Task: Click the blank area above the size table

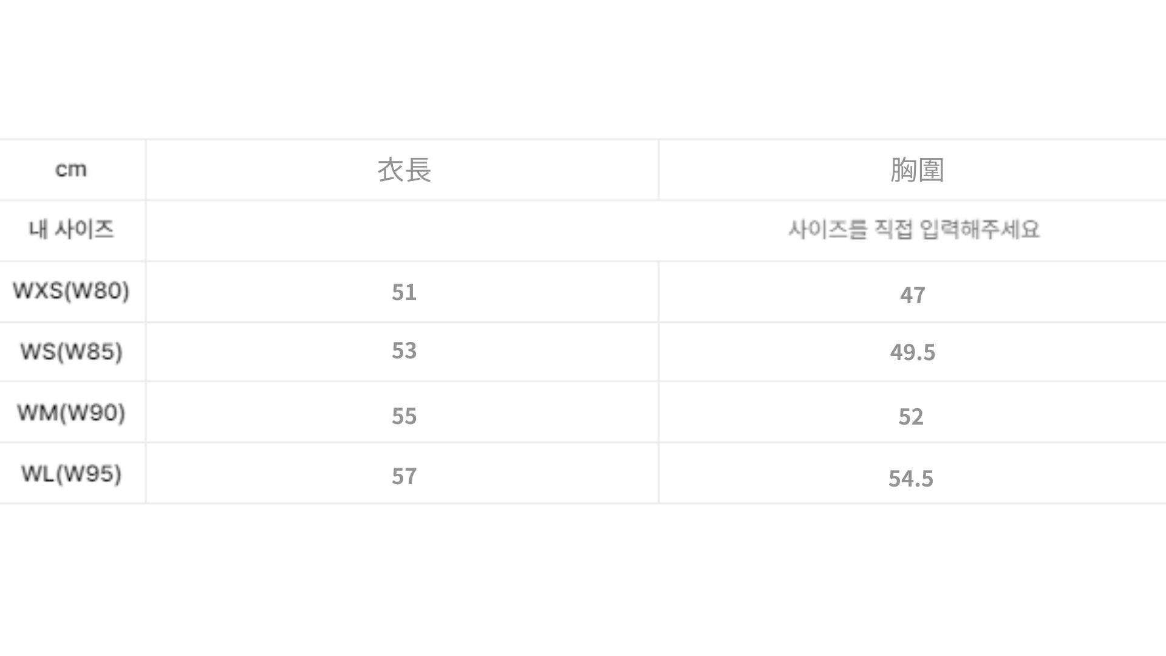Action: pos(583,67)
